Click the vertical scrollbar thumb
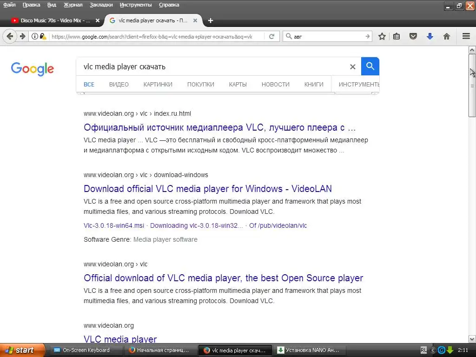 pyautogui.click(x=472, y=86)
